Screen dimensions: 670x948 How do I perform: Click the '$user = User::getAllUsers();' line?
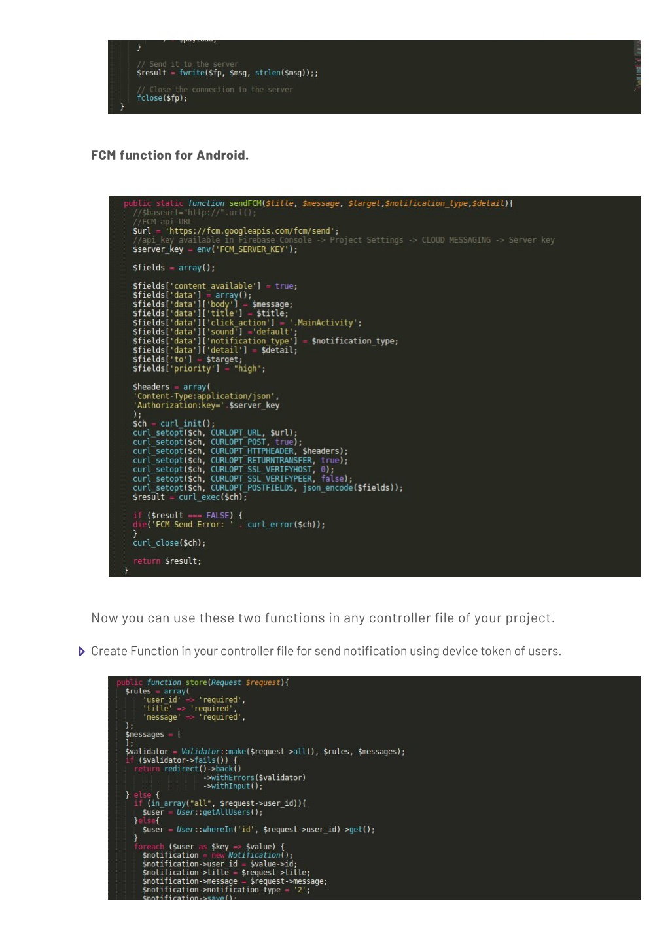coord(202,812)
